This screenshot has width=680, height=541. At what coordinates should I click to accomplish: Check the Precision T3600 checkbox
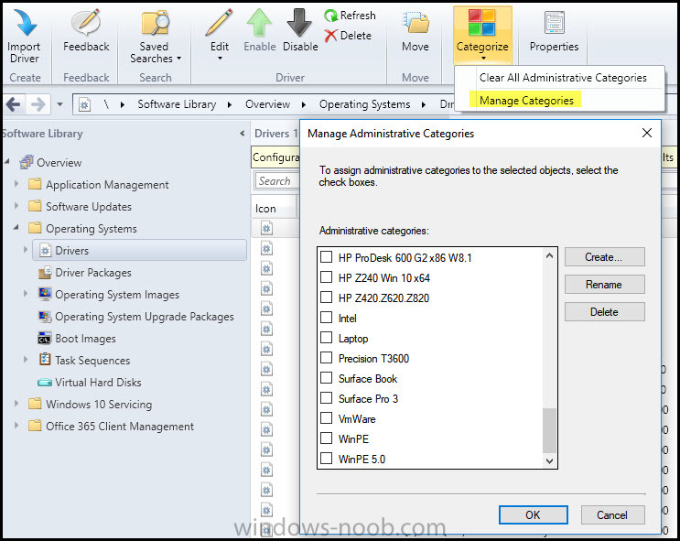click(326, 358)
